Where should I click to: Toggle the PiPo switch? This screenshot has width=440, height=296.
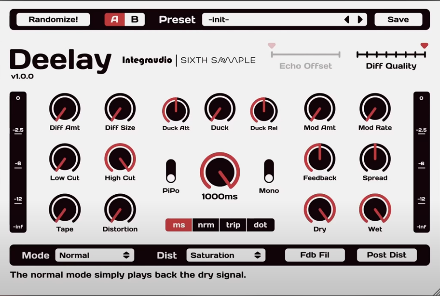[x=171, y=171]
